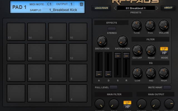
Task: Go to the next preset with right arrow
Action: [x=157, y=8]
